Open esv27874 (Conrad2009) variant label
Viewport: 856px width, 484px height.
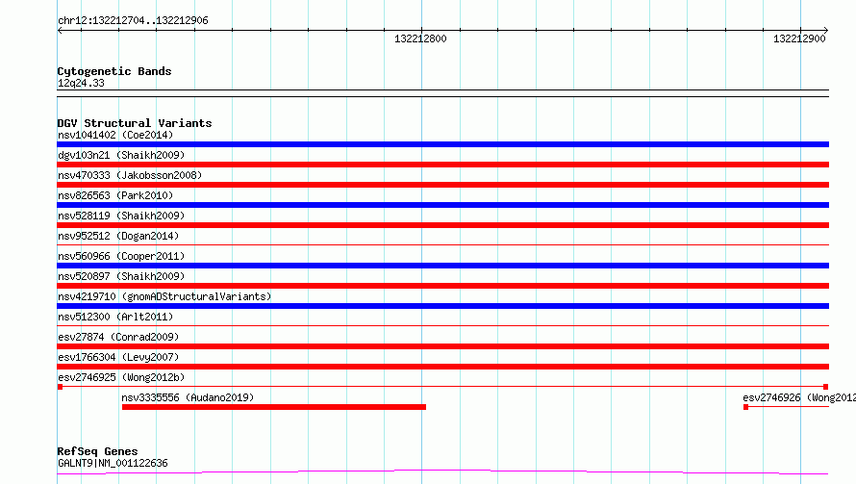118,337
